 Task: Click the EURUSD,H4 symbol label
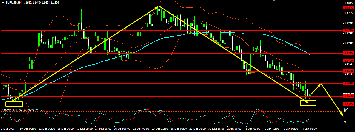pos(13,2)
